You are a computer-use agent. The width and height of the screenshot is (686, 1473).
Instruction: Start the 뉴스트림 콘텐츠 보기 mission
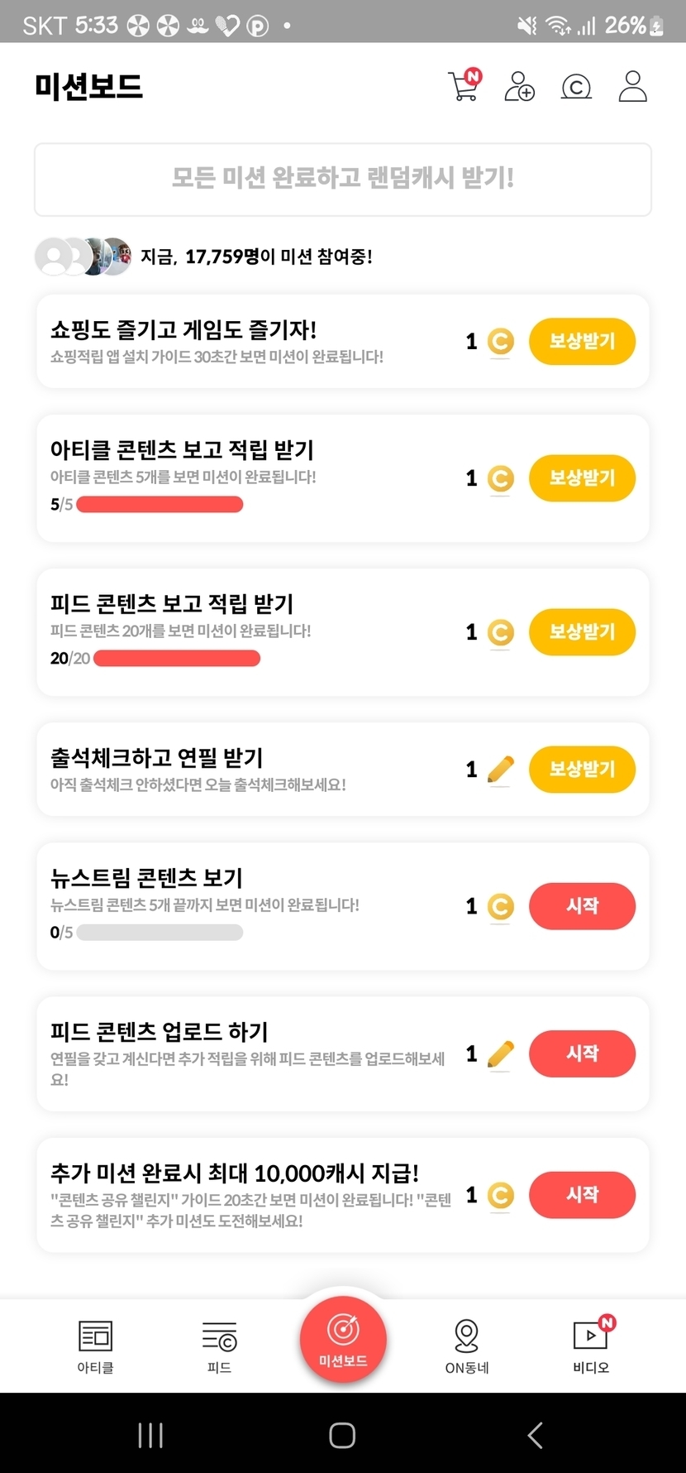pos(582,906)
